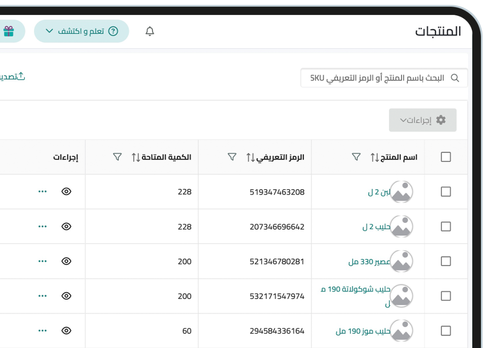The width and height of the screenshot is (493, 348).
Task: Expand the more-options menu for حليب موز 190 مل
Action: tap(42, 331)
